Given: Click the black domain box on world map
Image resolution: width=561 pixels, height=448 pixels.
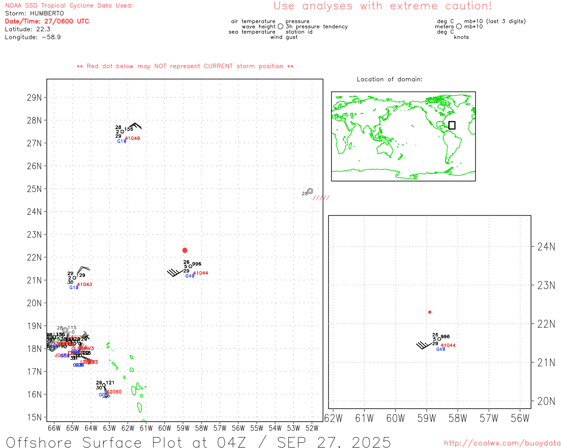Looking at the screenshot, I should (x=452, y=125).
